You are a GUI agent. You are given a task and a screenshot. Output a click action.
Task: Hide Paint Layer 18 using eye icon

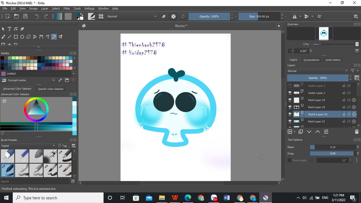290,107
